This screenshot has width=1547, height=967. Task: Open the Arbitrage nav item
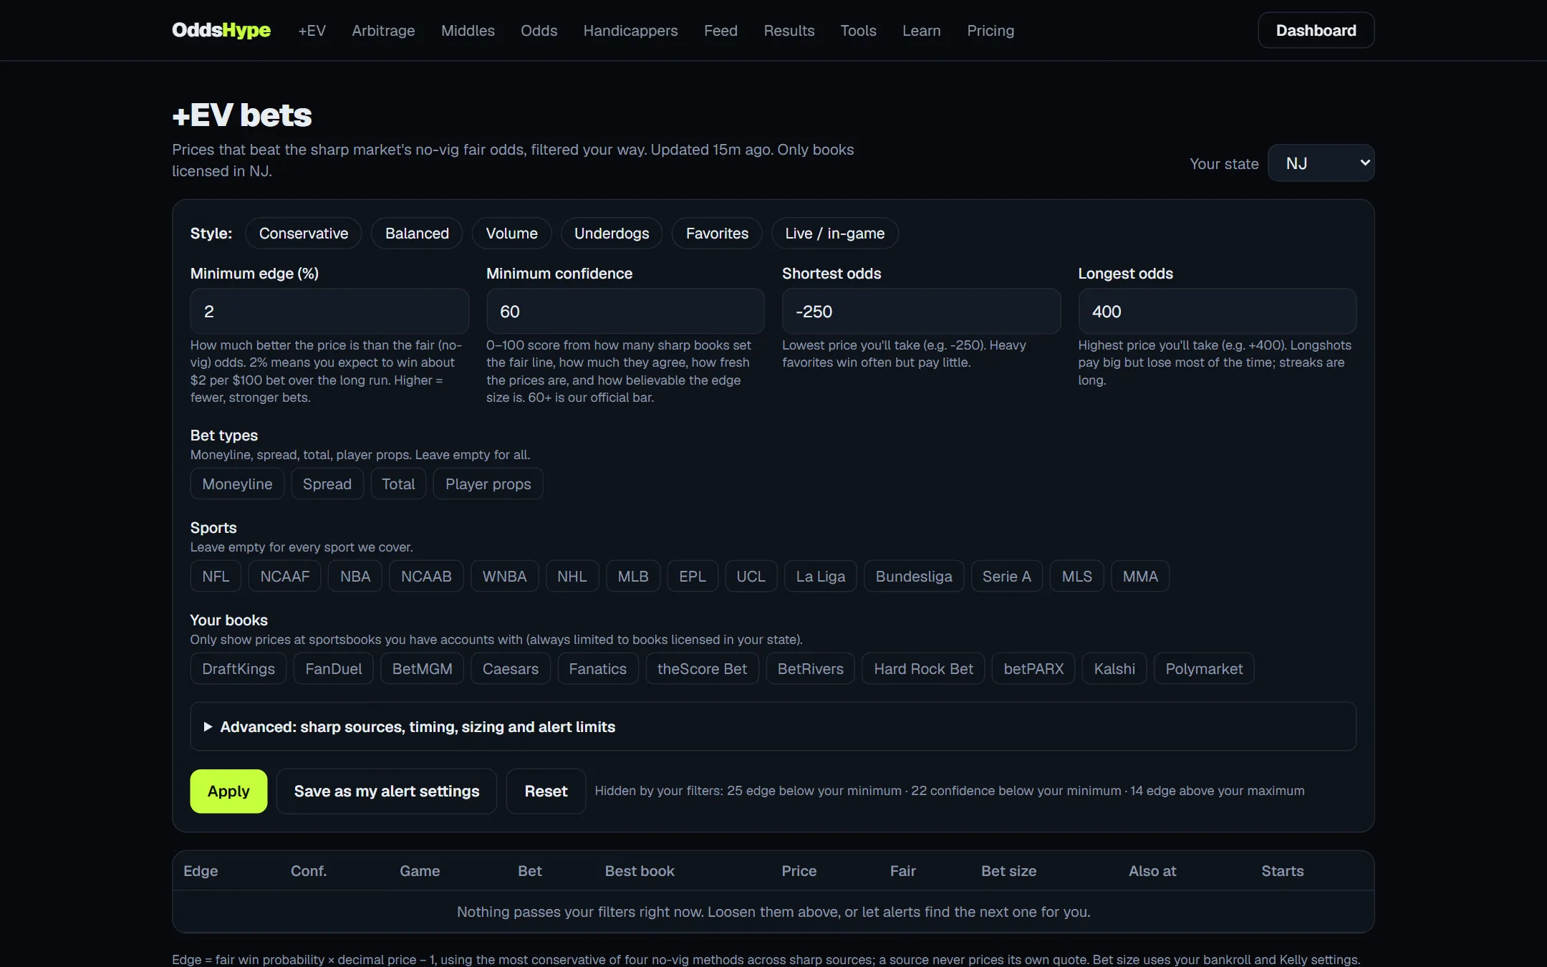(383, 31)
